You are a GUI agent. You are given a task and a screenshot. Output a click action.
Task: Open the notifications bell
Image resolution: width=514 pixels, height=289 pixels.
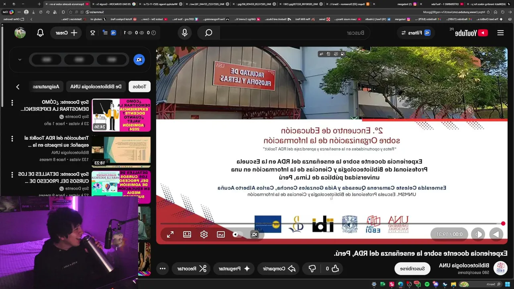tap(40, 33)
